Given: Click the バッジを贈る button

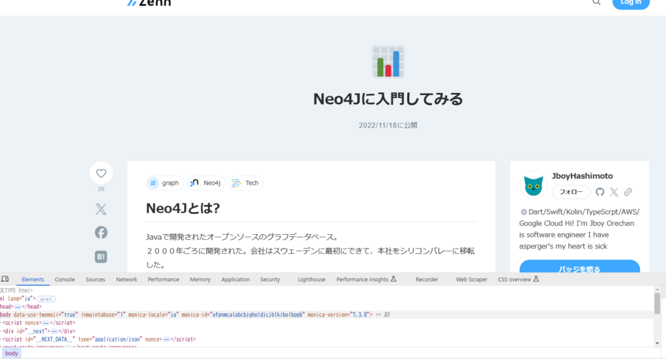Looking at the screenshot, I should (579, 267).
